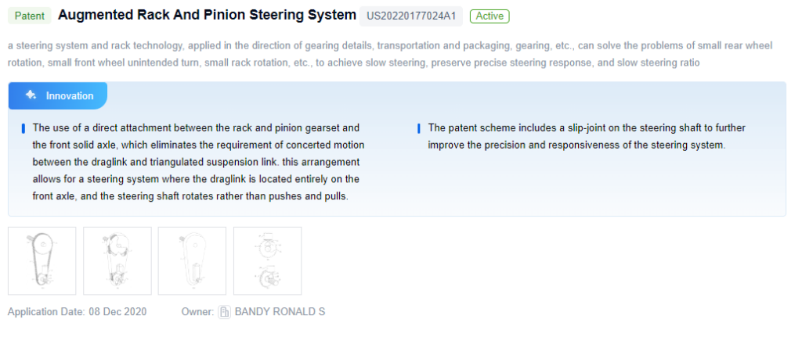802x337 pixels.
Task: Open the second patent drawing thumbnail
Action: (x=117, y=260)
